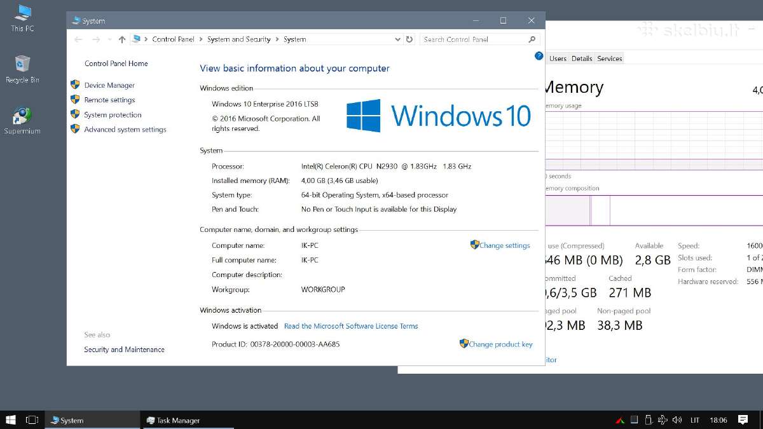Select the Recycle Bin desktop icon

22,69
